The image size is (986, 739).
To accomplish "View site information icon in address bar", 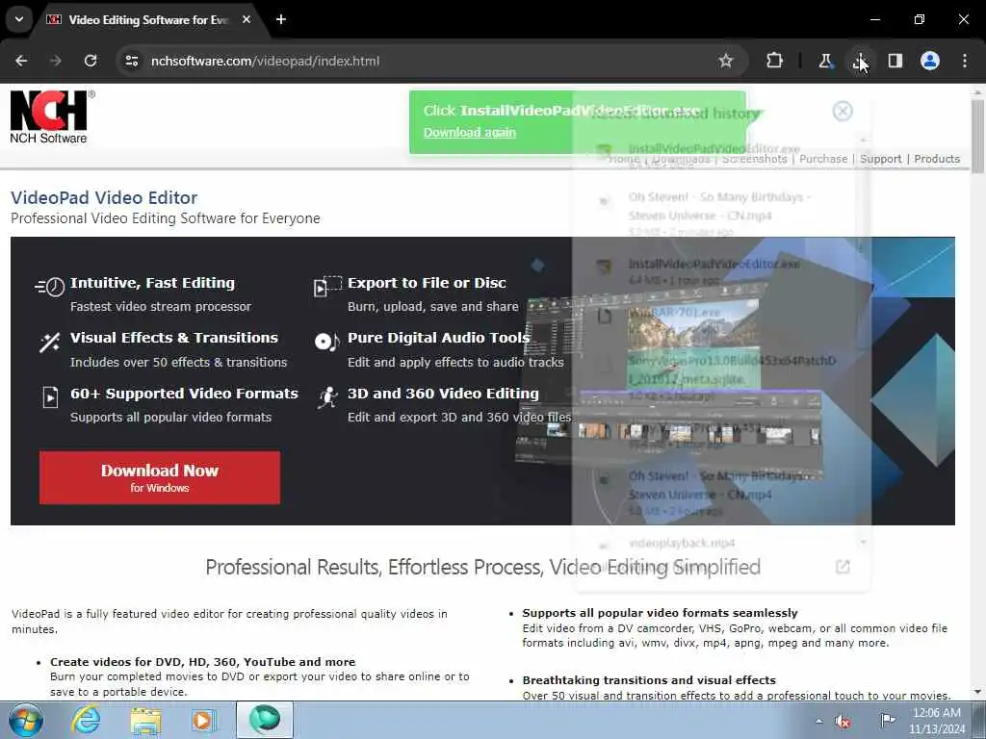I will point(131,61).
